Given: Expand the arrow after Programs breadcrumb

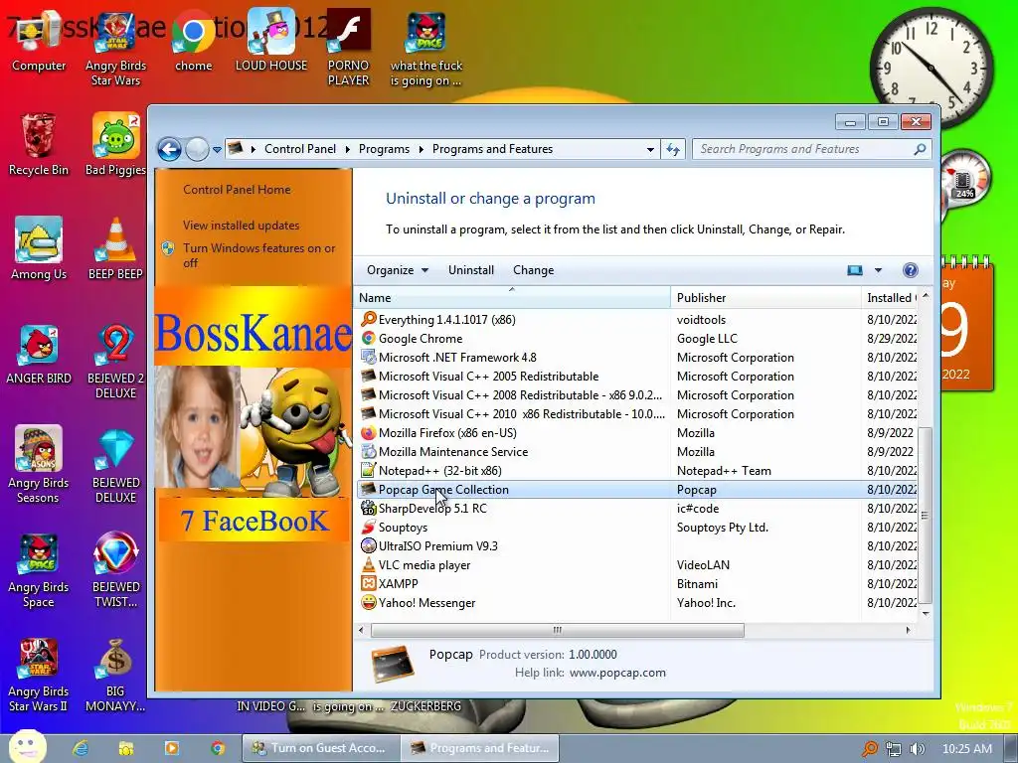Looking at the screenshot, I should (421, 149).
